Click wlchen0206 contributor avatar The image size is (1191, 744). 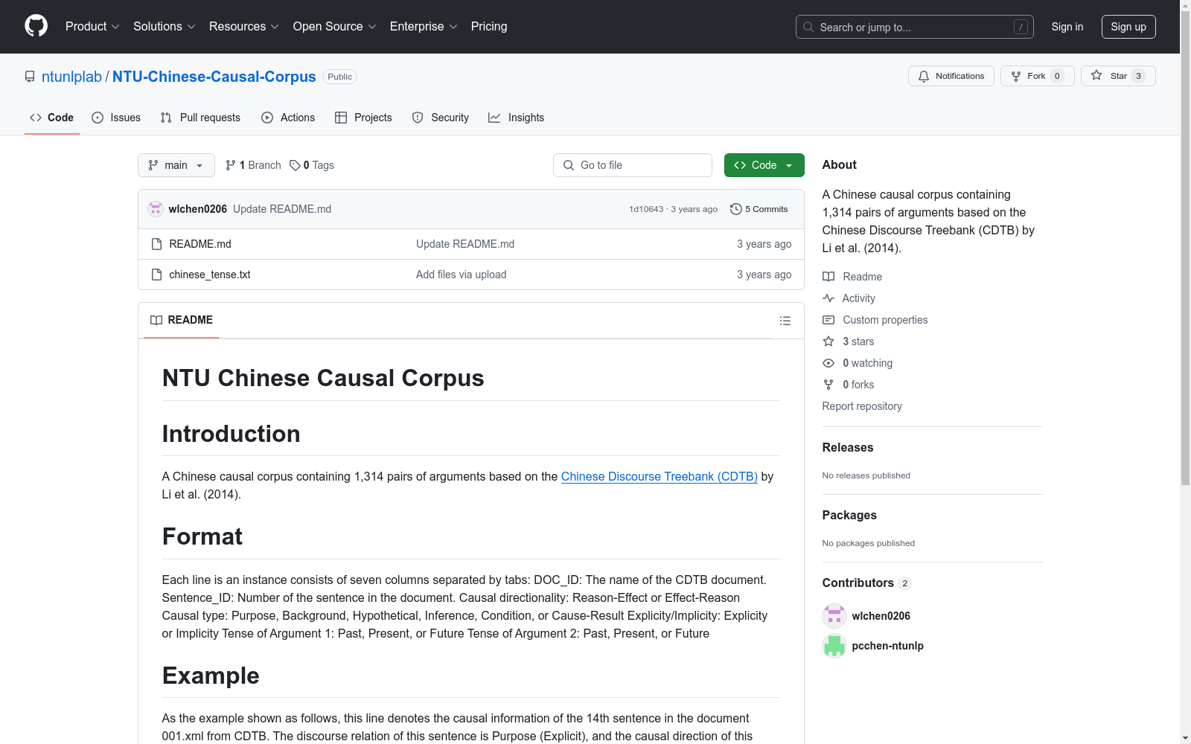click(834, 616)
